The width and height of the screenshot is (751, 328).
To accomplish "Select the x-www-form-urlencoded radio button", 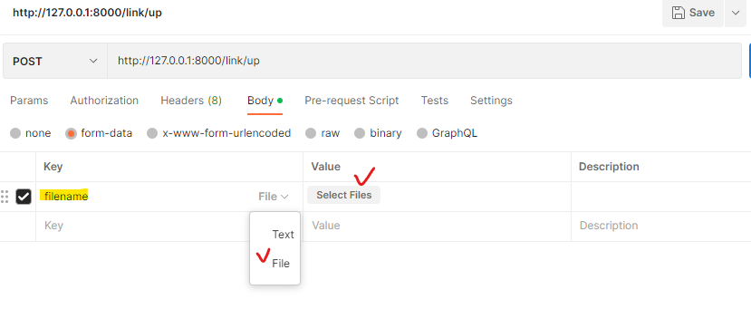I will click(x=152, y=133).
